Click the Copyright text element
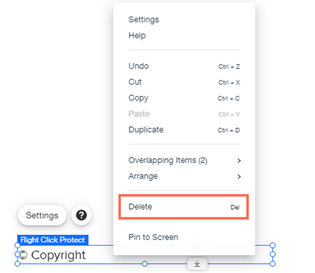 coord(52,255)
